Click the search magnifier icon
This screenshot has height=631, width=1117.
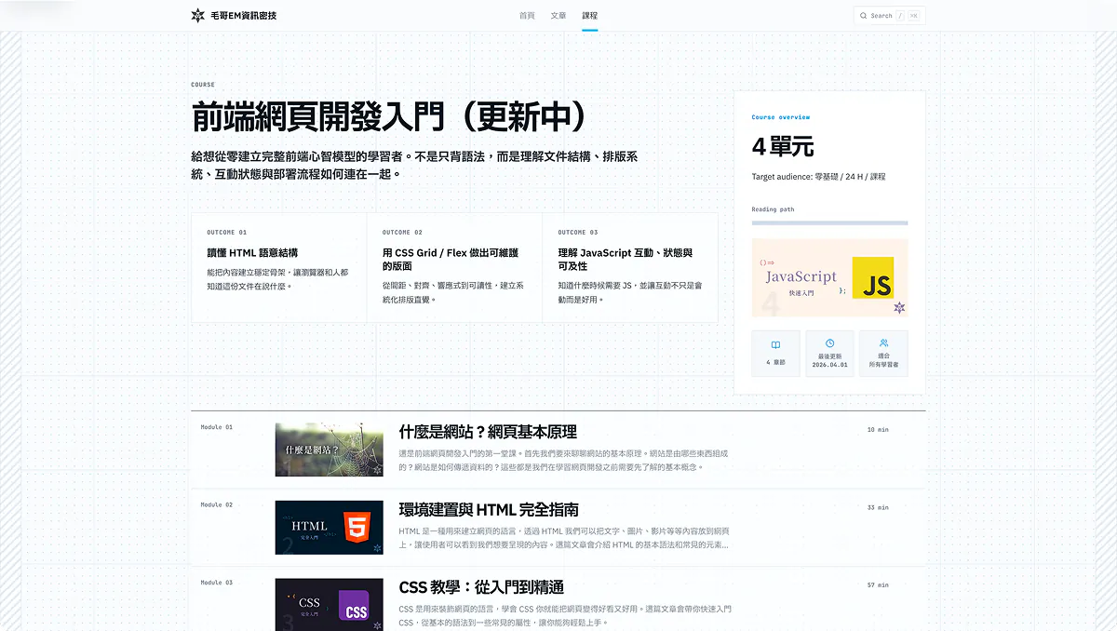863,16
